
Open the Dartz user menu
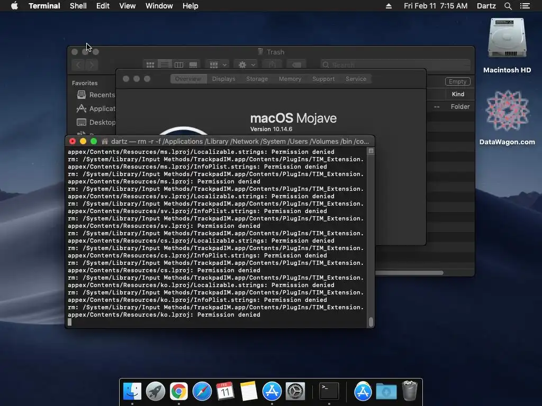(x=486, y=6)
